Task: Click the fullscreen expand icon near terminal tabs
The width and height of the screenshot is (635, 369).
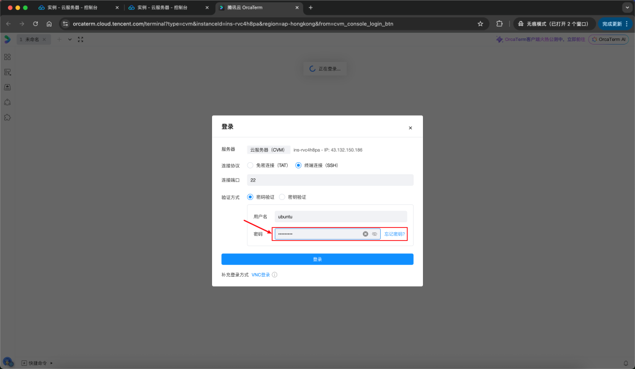Action: coord(80,38)
